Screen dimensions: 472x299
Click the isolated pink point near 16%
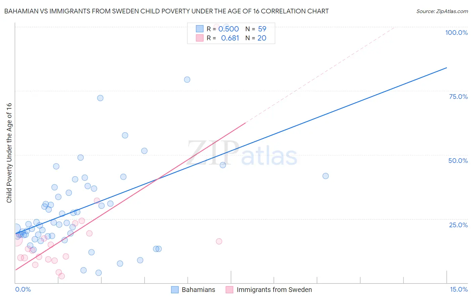219,241
